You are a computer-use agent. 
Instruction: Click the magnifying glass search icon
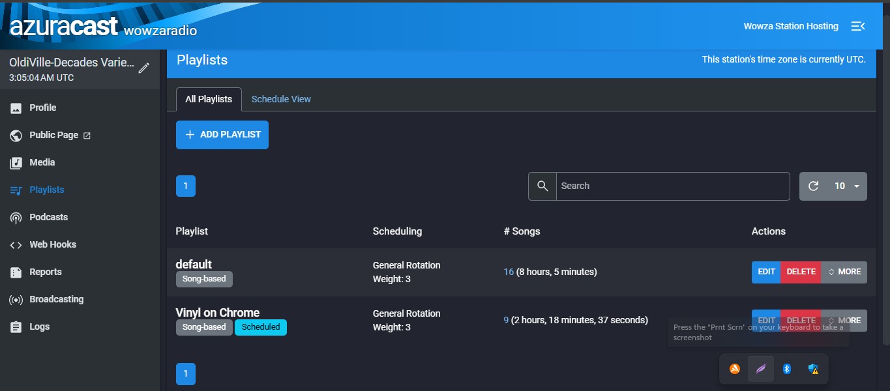coord(542,186)
